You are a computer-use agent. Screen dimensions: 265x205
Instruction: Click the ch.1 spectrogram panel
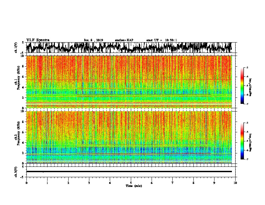pyautogui.click(x=129, y=82)
